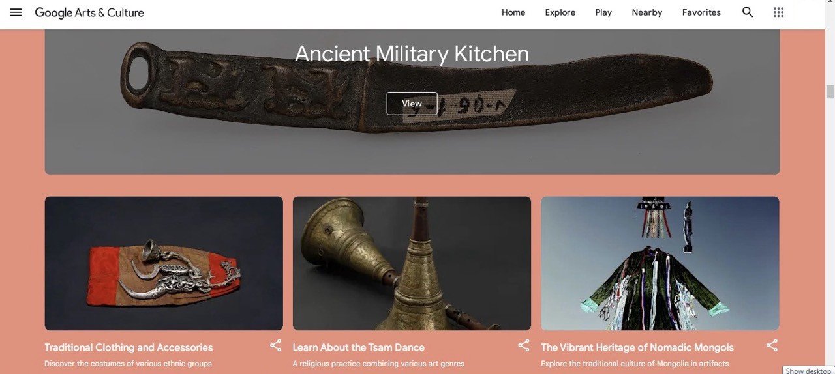835x374 pixels.
Task: Click the silver accessories thumbnail image
Action: point(164,263)
